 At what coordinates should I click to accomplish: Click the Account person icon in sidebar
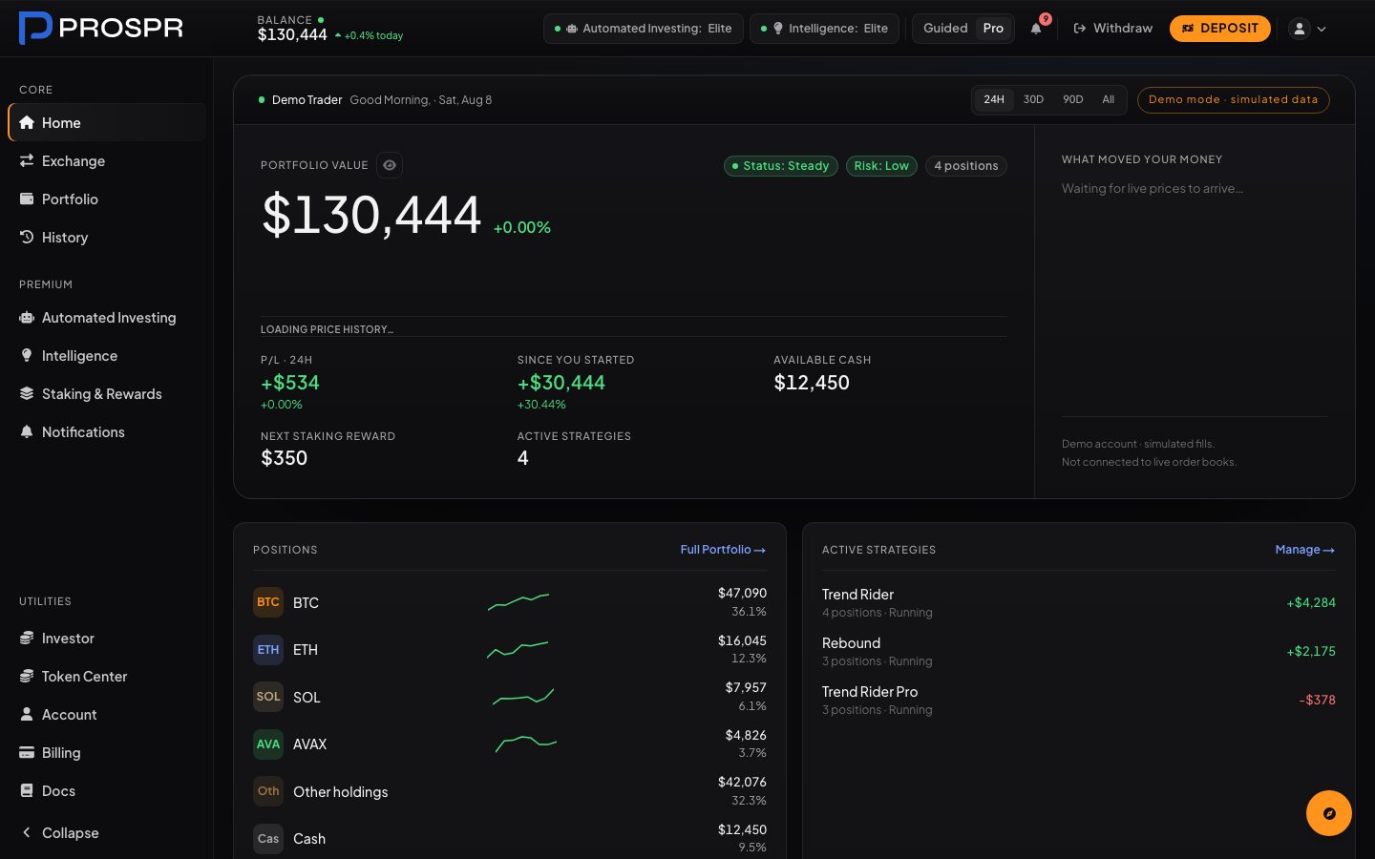(27, 714)
